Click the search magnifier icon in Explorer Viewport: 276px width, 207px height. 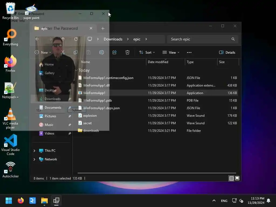pos(233,39)
